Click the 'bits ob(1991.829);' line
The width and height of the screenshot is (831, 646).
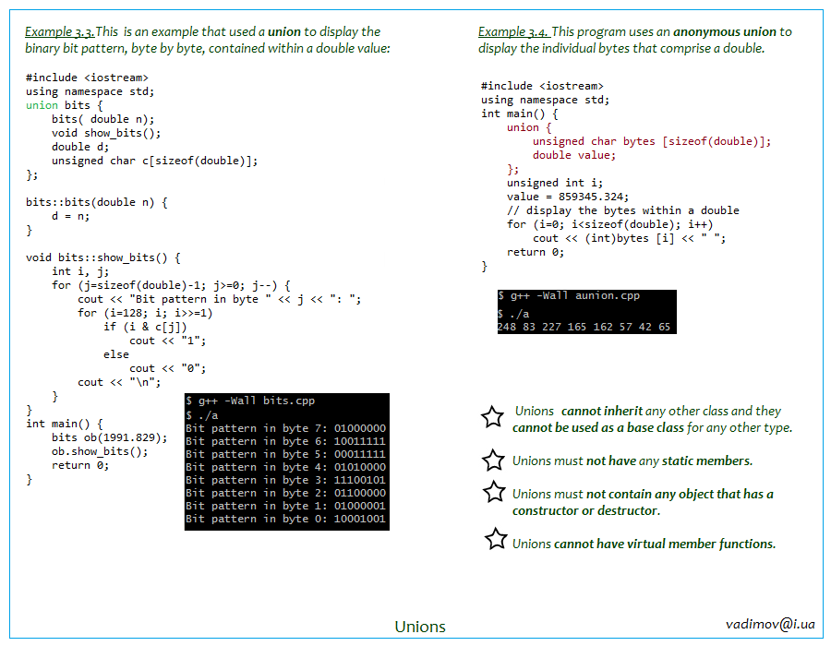coord(110,437)
